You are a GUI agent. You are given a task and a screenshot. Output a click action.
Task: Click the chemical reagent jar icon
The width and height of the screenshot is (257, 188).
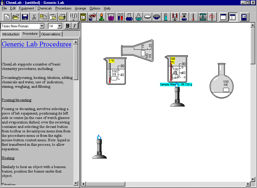[x=83, y=17]
